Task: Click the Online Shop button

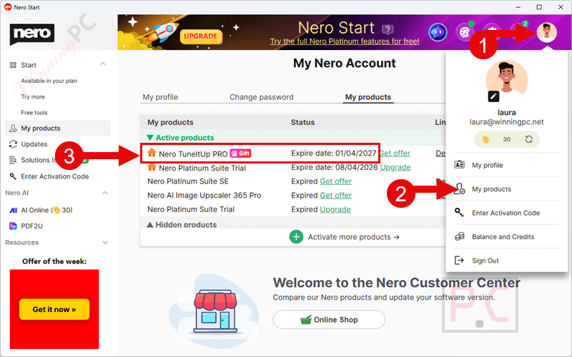Action: pos(329,319)
